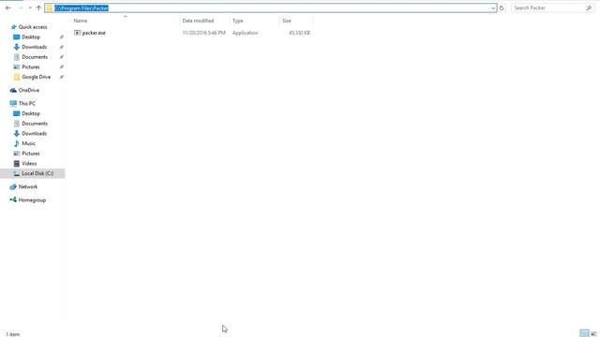Open Network in the sidebar
This screenshot has height=337, width=600.
(28, 187)
